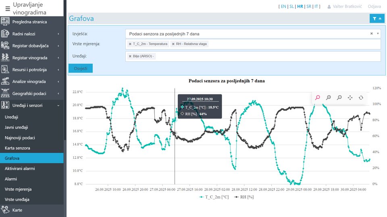This screenshot has width=387, height=217.
Task: Toggle the hamburger sidebar menu
Action: click(7, 8)
